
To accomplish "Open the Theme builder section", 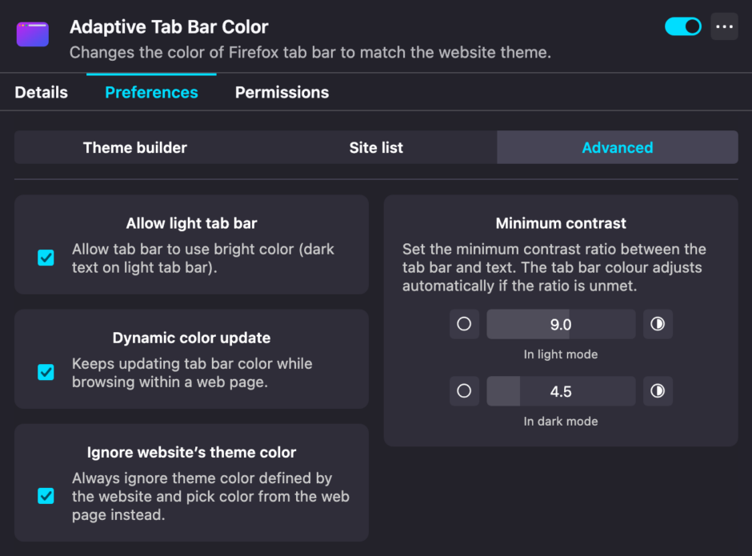I will tap(134, 147).
